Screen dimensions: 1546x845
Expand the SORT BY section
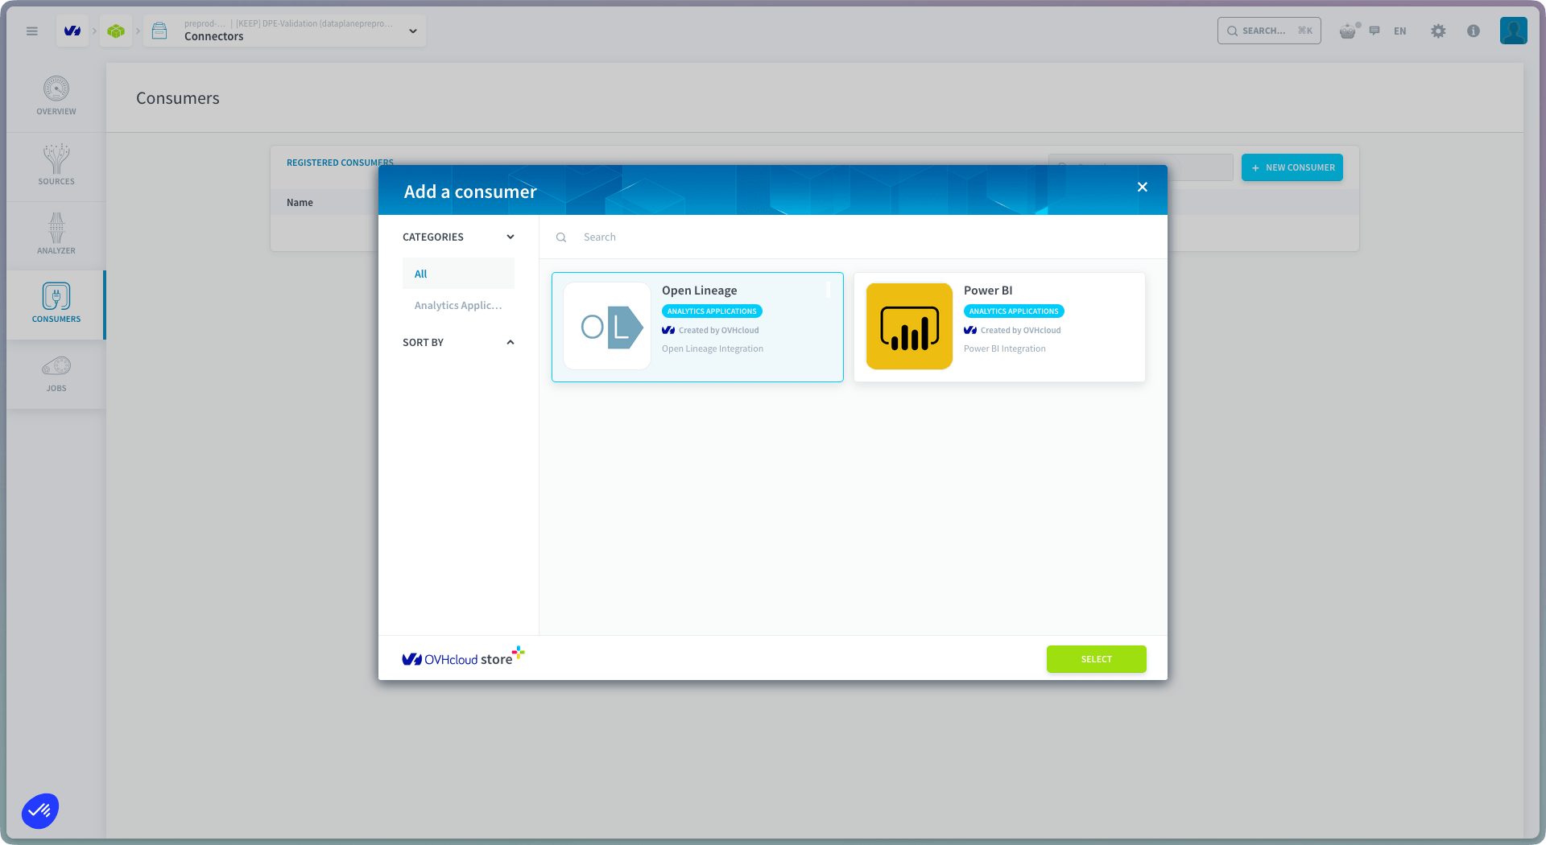tap(459, 343)
